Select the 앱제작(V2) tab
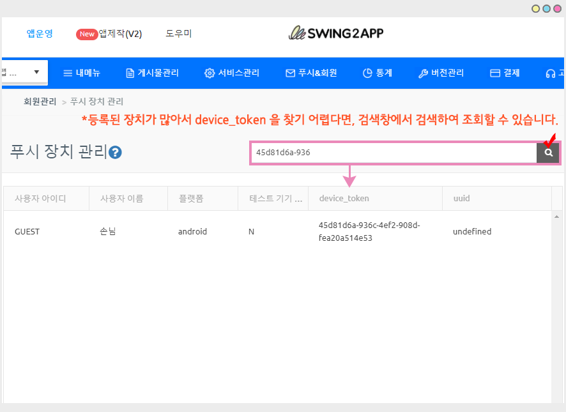 pyautogui.click(x=109, y=34)
